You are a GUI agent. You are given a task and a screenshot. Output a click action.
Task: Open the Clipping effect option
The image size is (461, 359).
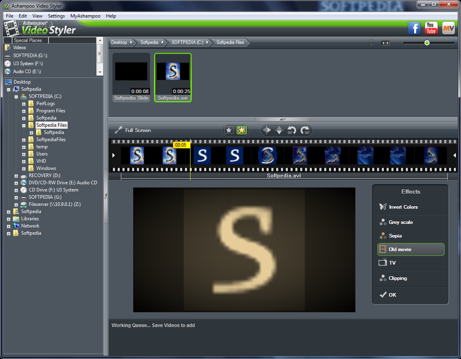(411, 278)
